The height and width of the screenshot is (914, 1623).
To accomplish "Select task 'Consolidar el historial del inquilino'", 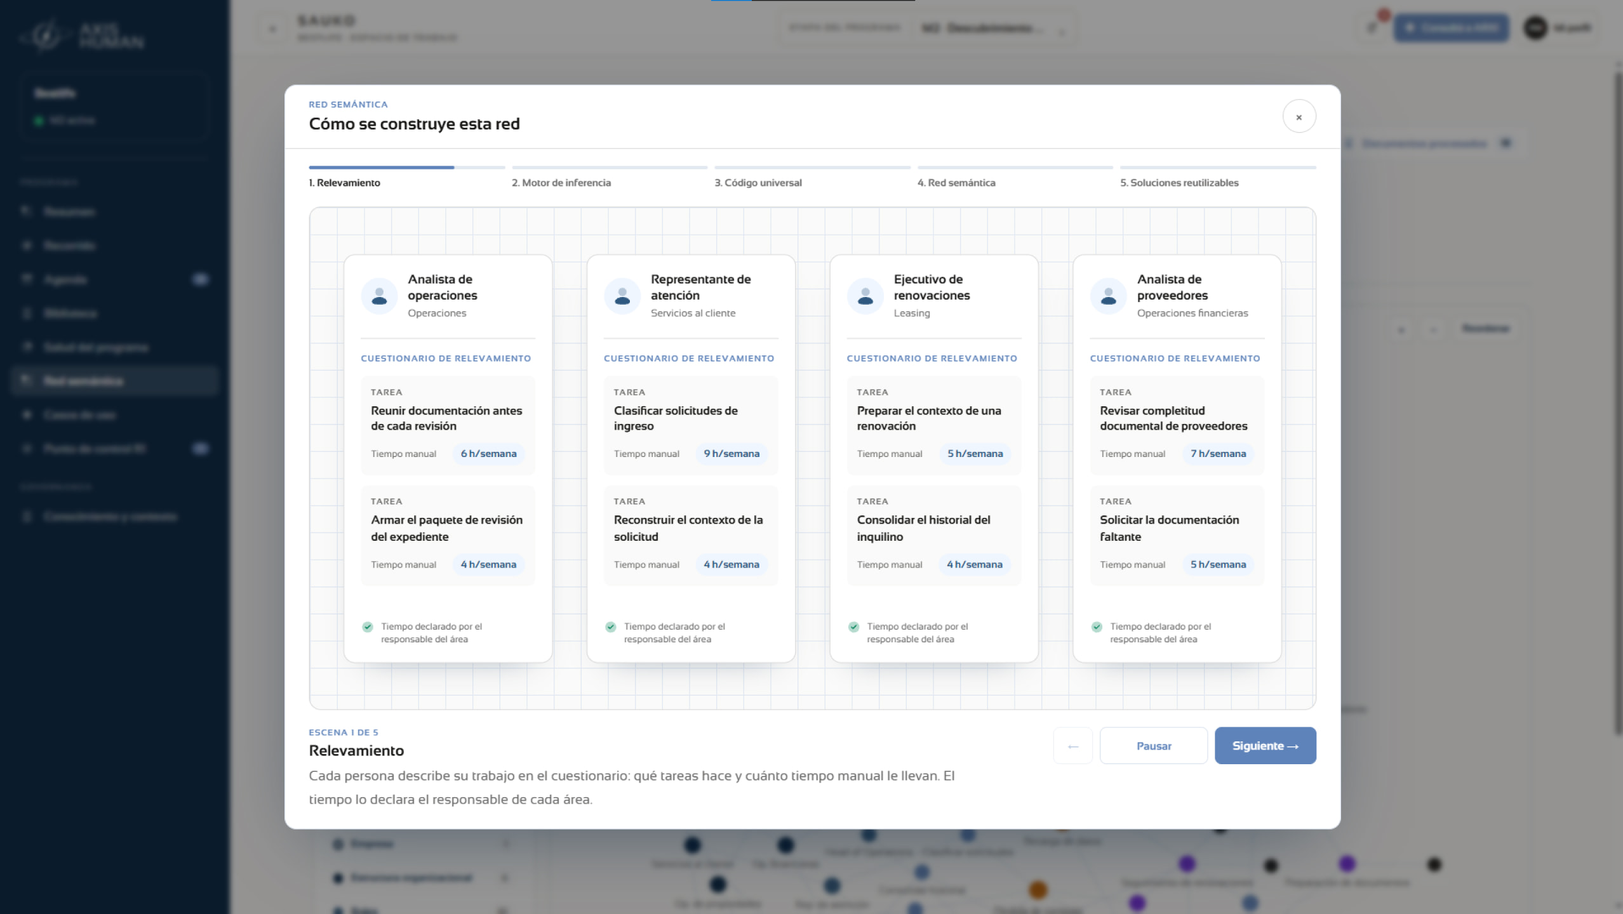I will [934, 536].
